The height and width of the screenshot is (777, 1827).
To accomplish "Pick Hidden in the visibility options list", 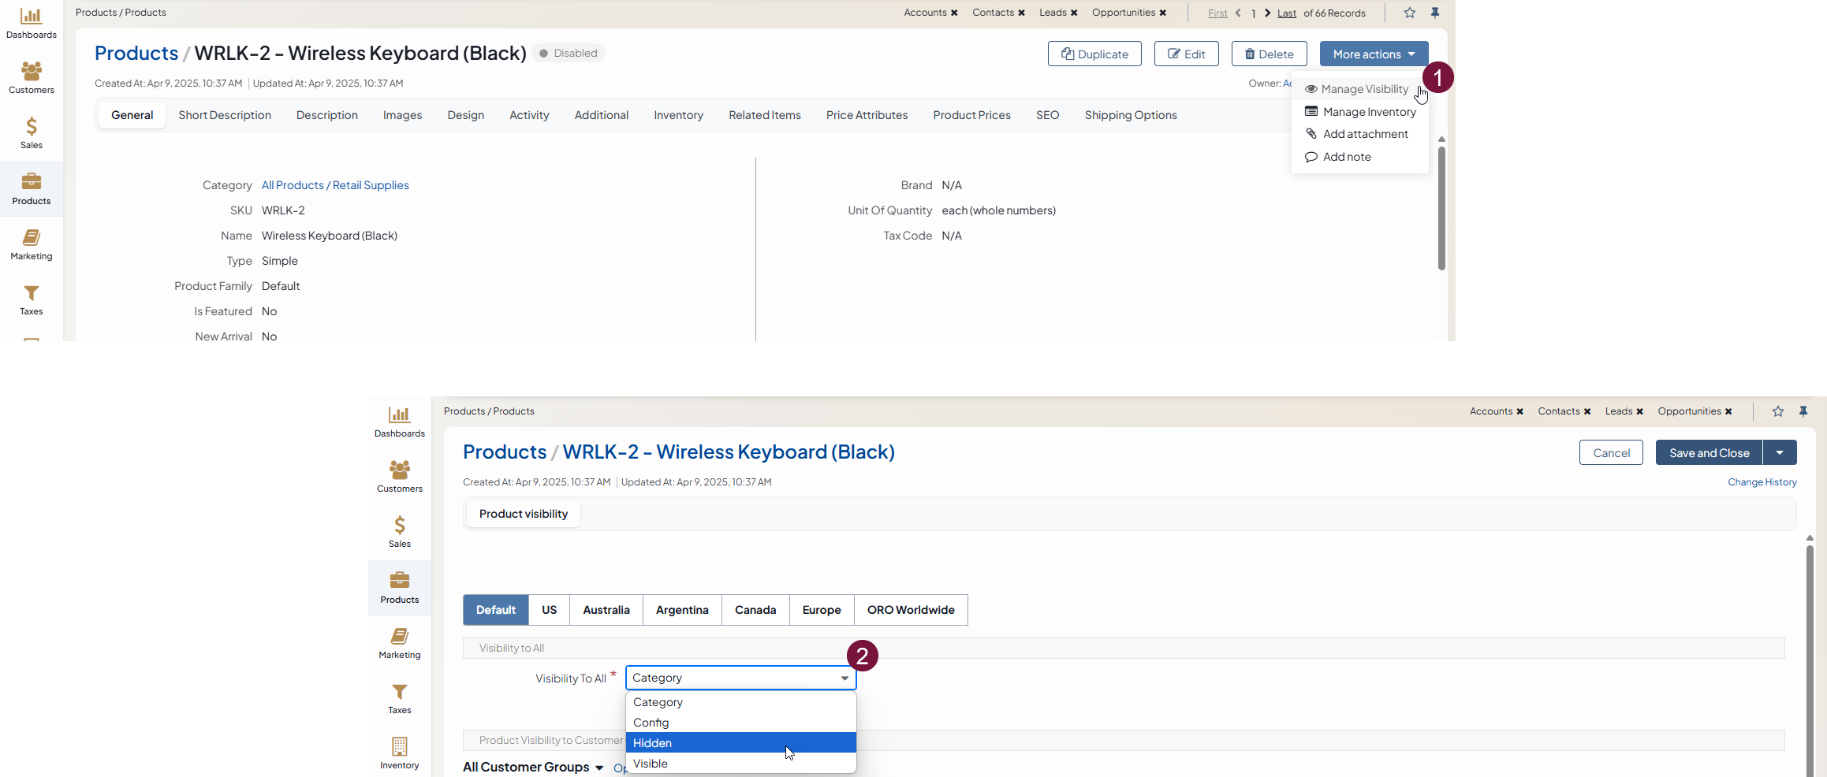I will click(x=740, y=743).
